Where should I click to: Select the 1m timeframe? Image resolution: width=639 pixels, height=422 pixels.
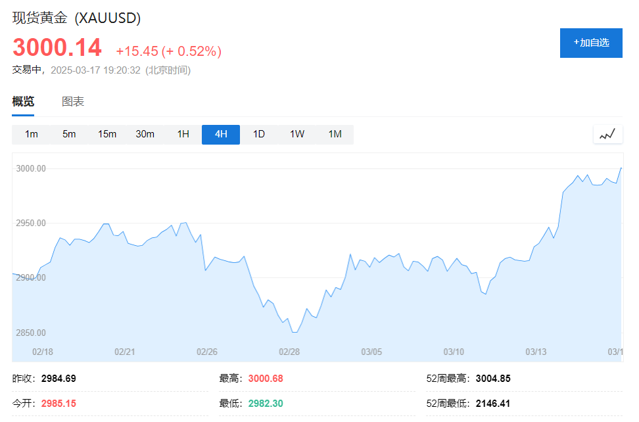pos(32,134)
